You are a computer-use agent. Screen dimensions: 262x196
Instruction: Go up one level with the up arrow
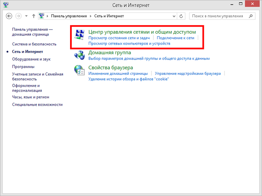coord(34,16)
